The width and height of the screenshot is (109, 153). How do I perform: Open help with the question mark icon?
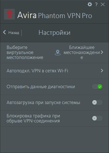tap(96, 4)
